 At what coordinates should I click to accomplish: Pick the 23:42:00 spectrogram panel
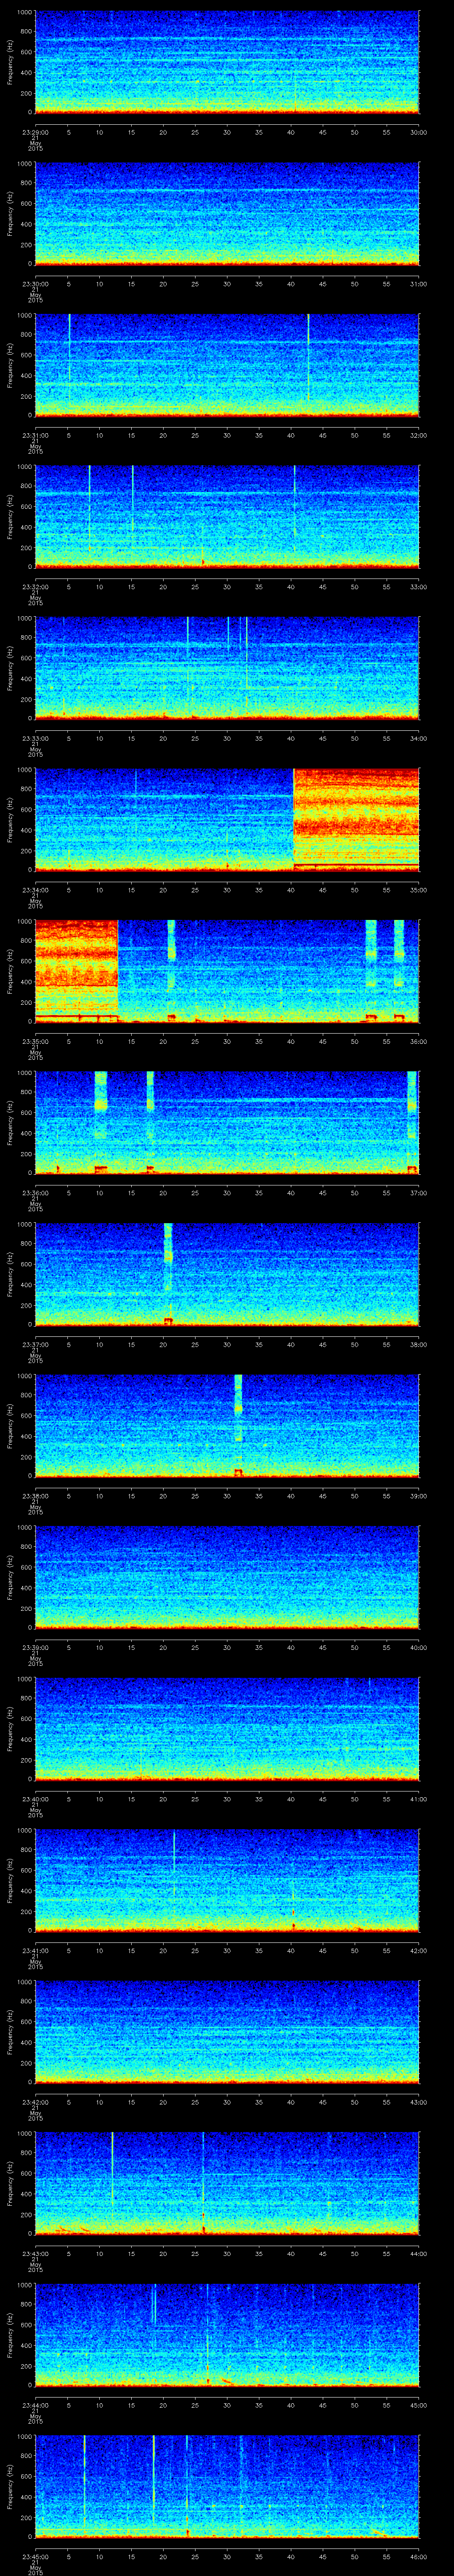(227, 2033)
